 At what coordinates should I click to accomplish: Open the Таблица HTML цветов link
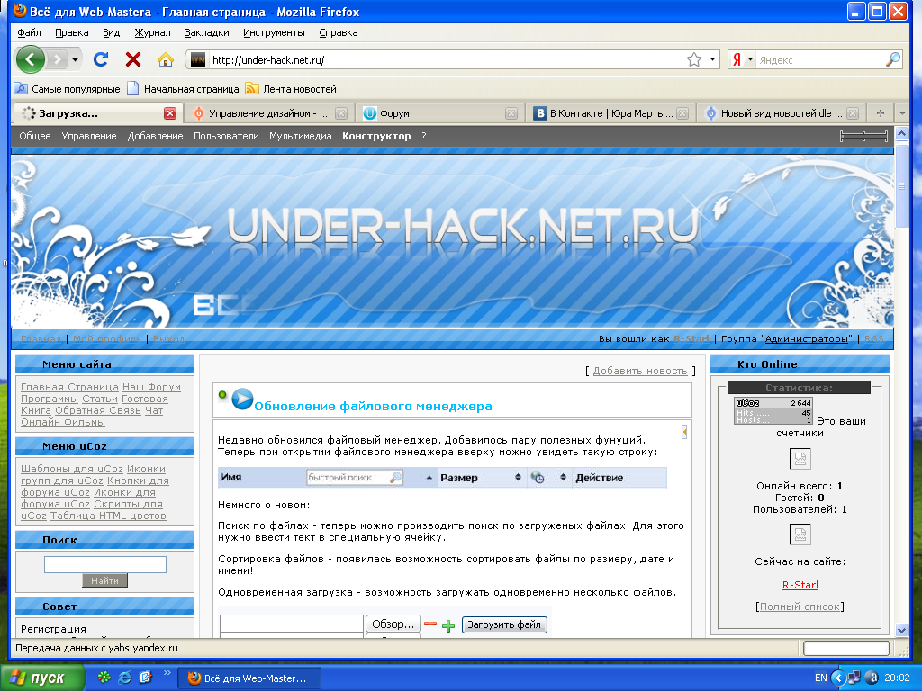click(108, 516)
